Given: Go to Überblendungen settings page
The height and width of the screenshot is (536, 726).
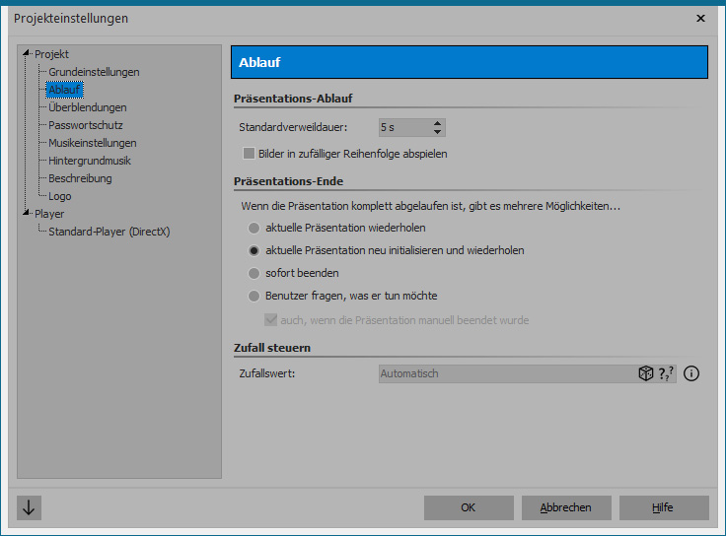Looking at the screenshot, I should pyautogui.click(x=88, y=107).
